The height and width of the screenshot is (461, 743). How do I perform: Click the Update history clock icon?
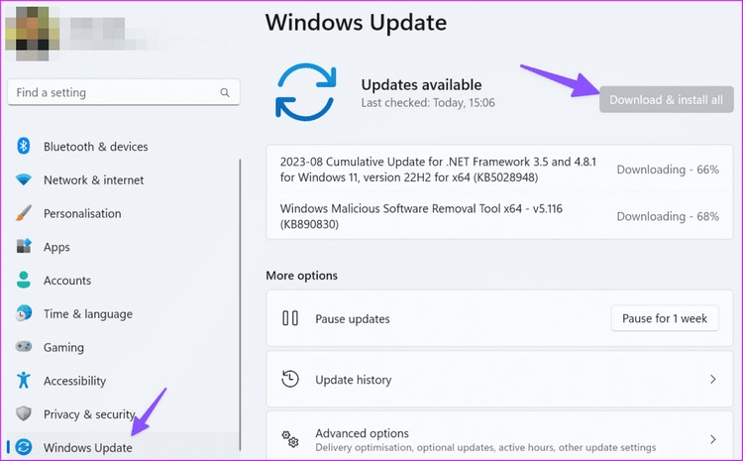[x=290, y=379]
